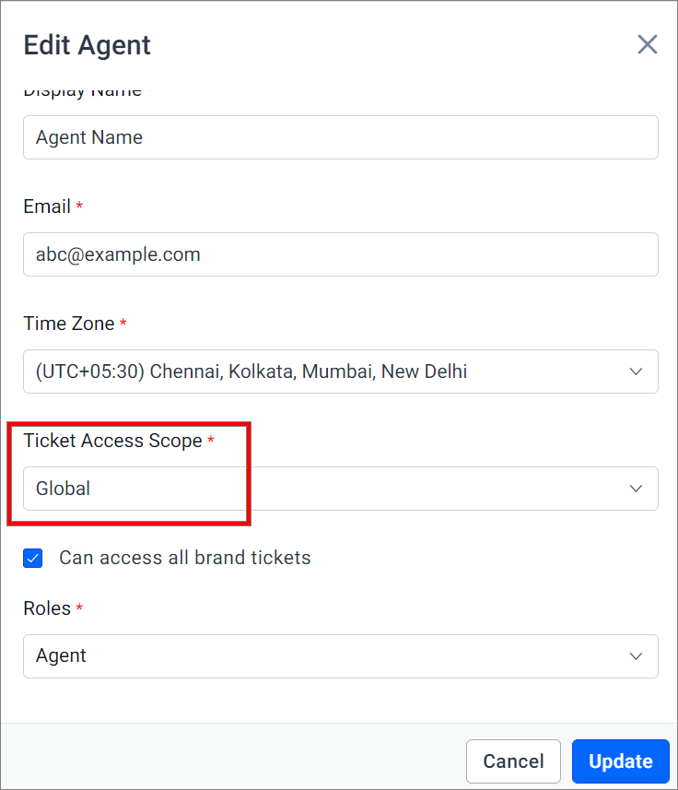
Task: Open the Roles dropdown
Action: click(341, 656)
